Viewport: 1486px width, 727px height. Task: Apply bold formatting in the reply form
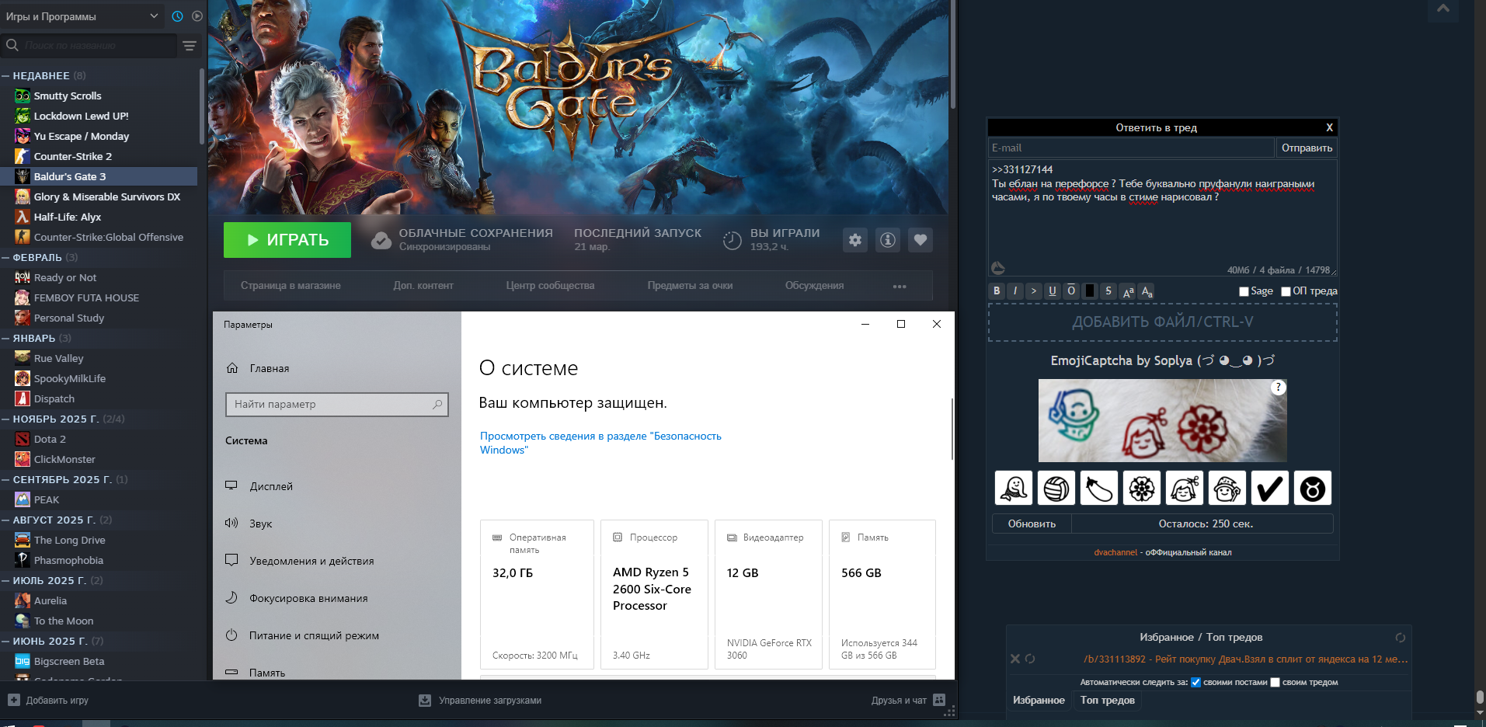[x=997, y=290]
